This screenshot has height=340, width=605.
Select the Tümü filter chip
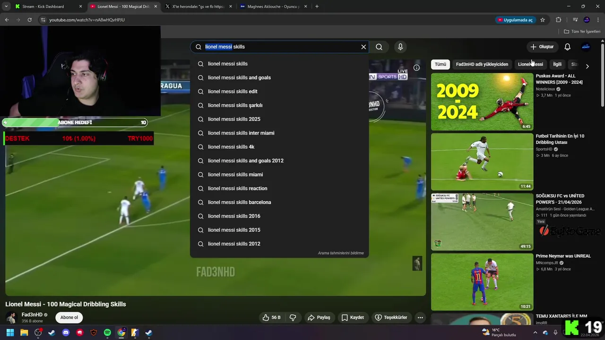441,64
